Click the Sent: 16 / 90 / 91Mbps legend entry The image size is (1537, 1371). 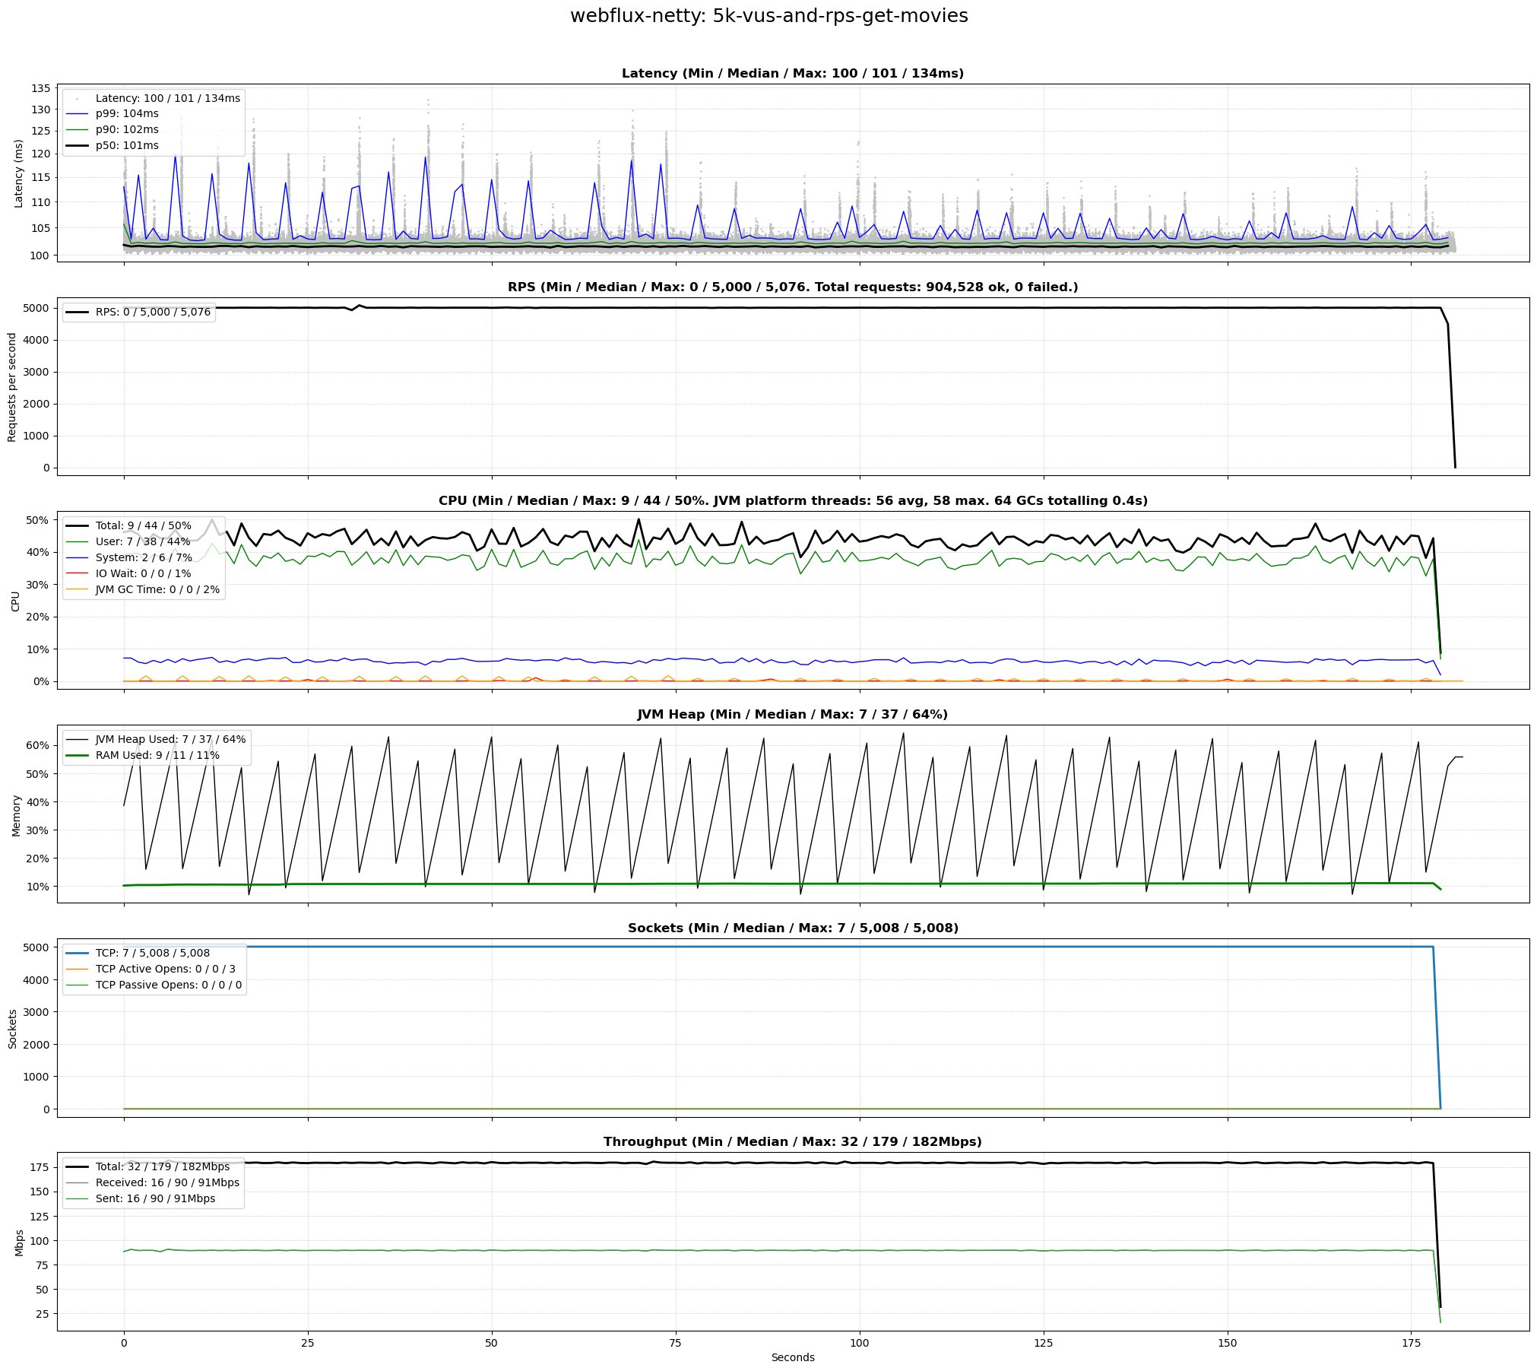(x=155, y=1199)
